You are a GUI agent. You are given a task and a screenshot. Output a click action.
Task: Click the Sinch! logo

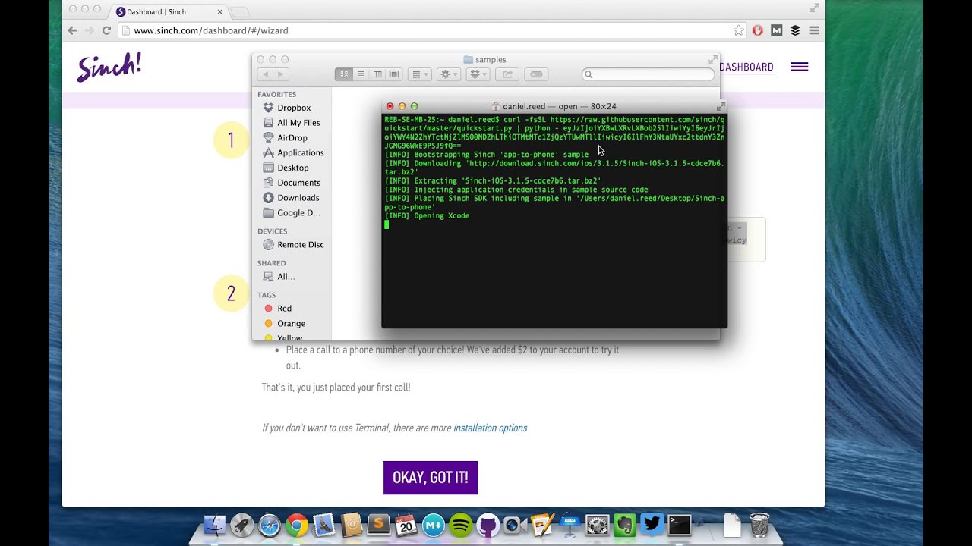(x=109, y=67)
